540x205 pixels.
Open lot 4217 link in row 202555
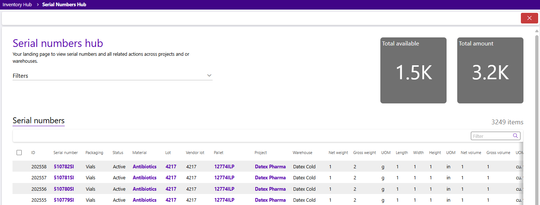pos(171,200)
